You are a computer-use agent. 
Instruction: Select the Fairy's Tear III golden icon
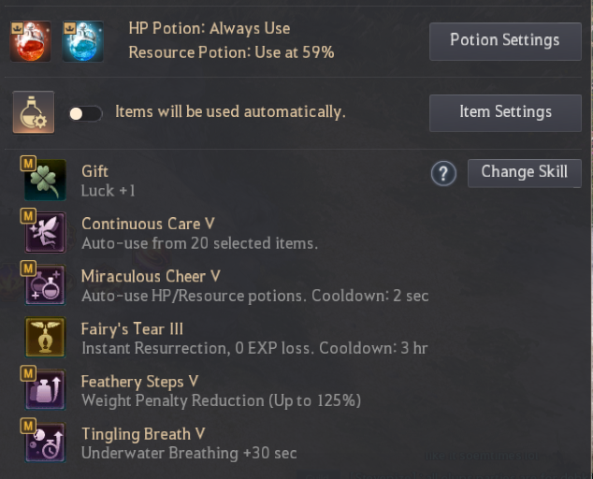(45, 337)
